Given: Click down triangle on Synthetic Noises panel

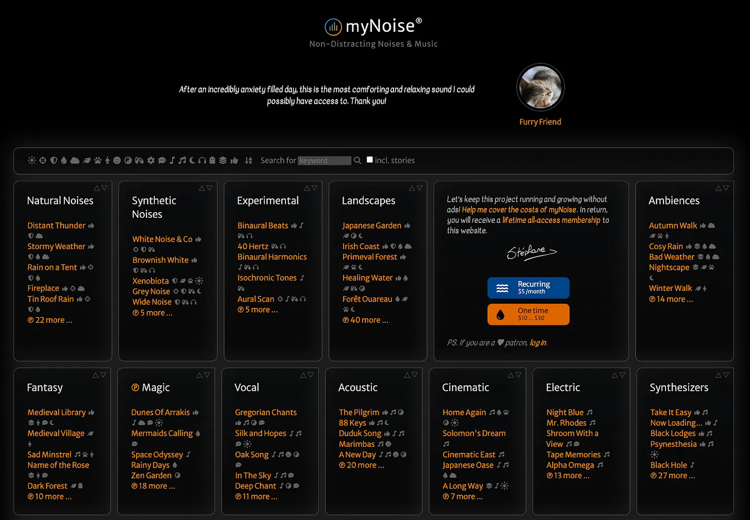Looking at the screenshot, I should [x=209, y=188].
